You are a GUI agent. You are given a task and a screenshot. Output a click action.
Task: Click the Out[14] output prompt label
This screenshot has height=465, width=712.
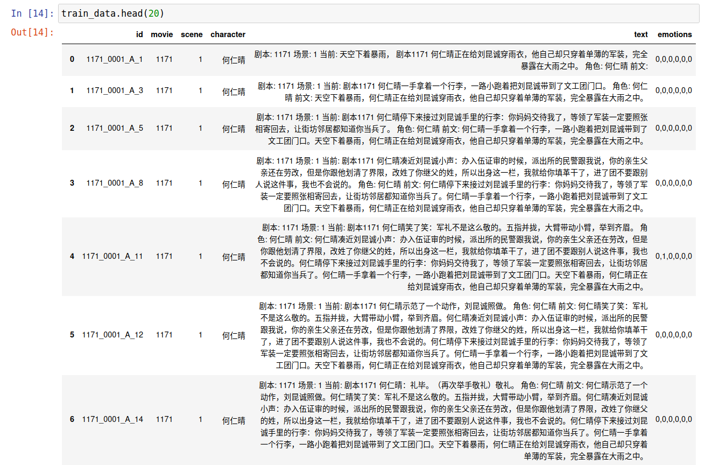point(32,32)
